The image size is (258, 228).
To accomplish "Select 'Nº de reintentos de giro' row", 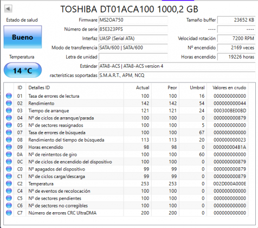I will point(126,154).
